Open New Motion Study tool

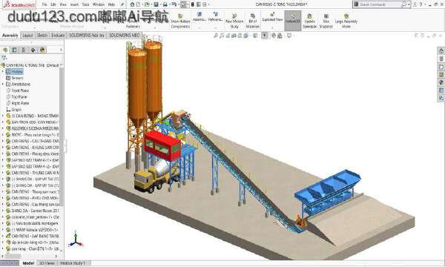[234, 21]
